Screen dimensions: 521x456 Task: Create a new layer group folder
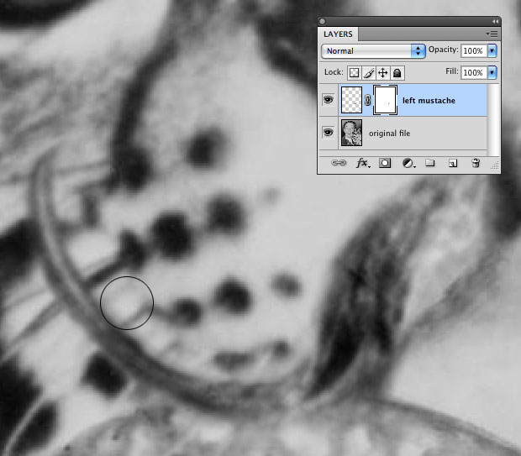point(429,164)
